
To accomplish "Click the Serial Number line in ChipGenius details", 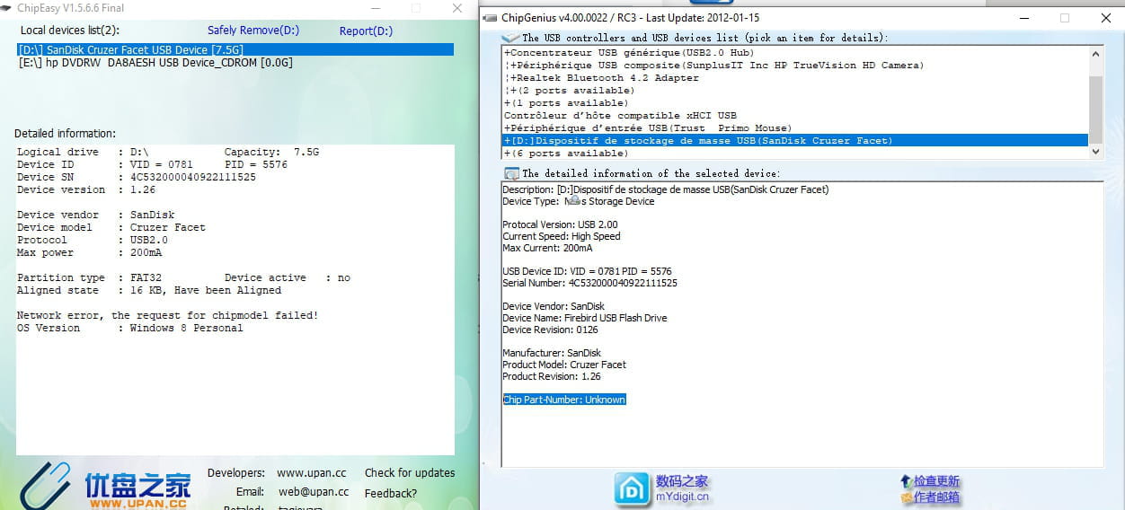I will (x=589, y=283).
